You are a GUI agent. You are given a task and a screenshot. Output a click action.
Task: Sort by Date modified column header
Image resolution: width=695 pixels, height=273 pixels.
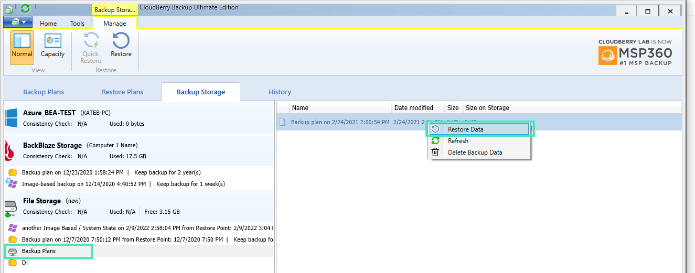419,107
